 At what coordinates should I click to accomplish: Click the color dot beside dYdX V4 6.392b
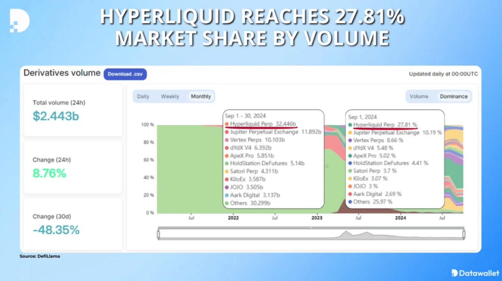click(227, 148)
